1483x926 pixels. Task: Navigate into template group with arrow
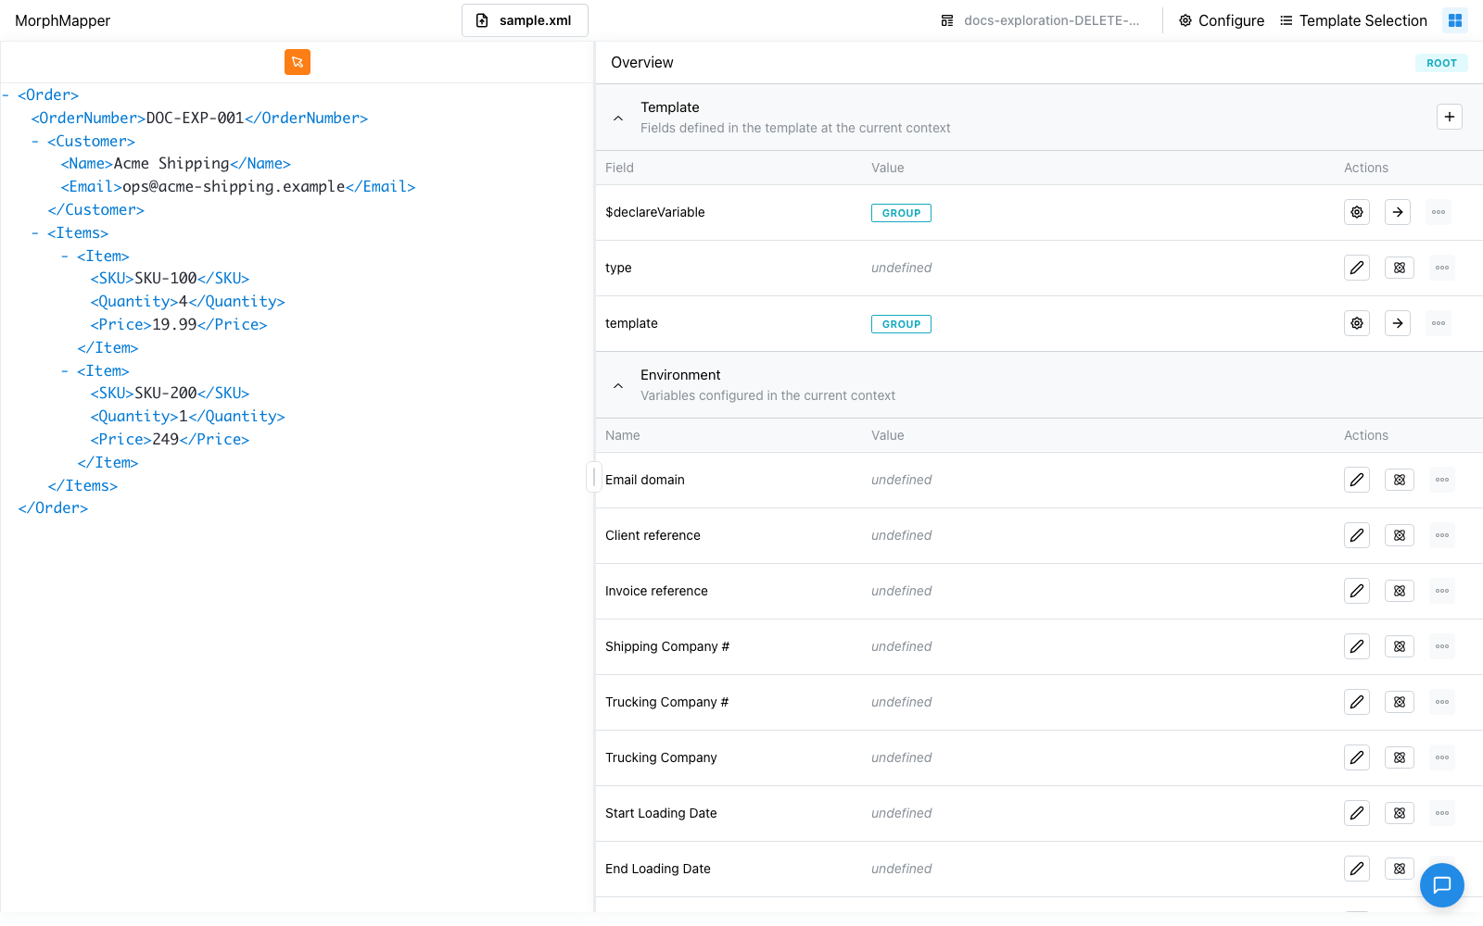pyautogui.click(x=1398, y=323)
